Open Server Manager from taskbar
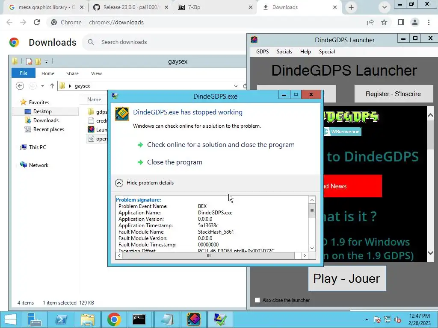This screenshot has height=328, width=438. tap(35, 319)
